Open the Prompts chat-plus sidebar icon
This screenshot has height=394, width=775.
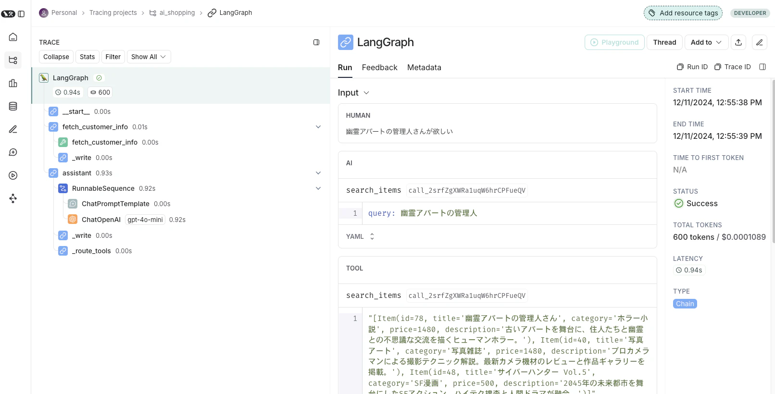coord(13,152)
